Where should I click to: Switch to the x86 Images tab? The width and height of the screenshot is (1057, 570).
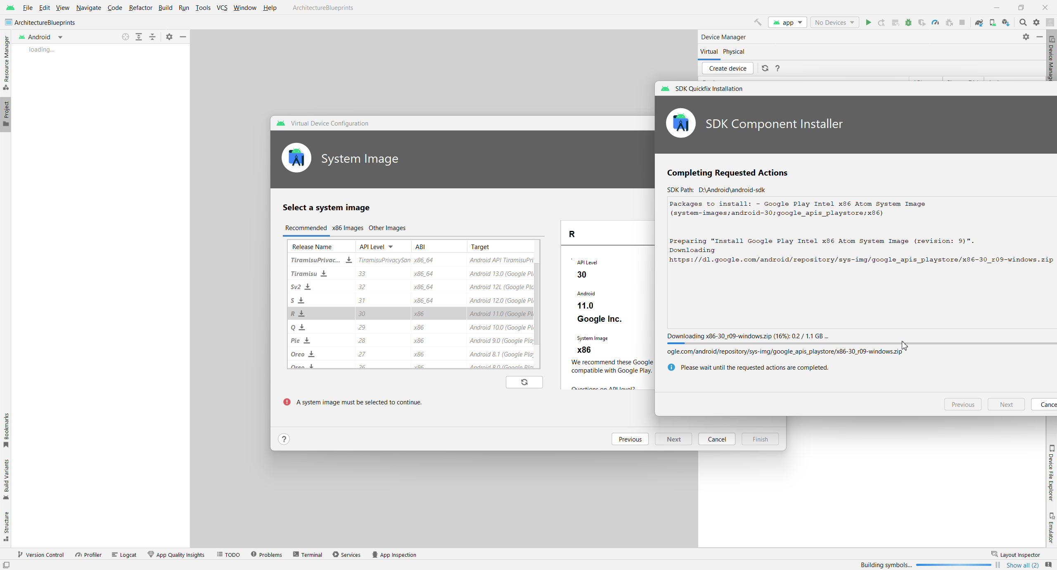pyautogui.click(x=348, y=228)
